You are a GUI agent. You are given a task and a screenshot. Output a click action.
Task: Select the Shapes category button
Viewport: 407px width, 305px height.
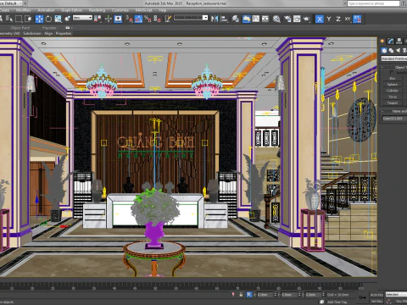[x=391, y=50]
